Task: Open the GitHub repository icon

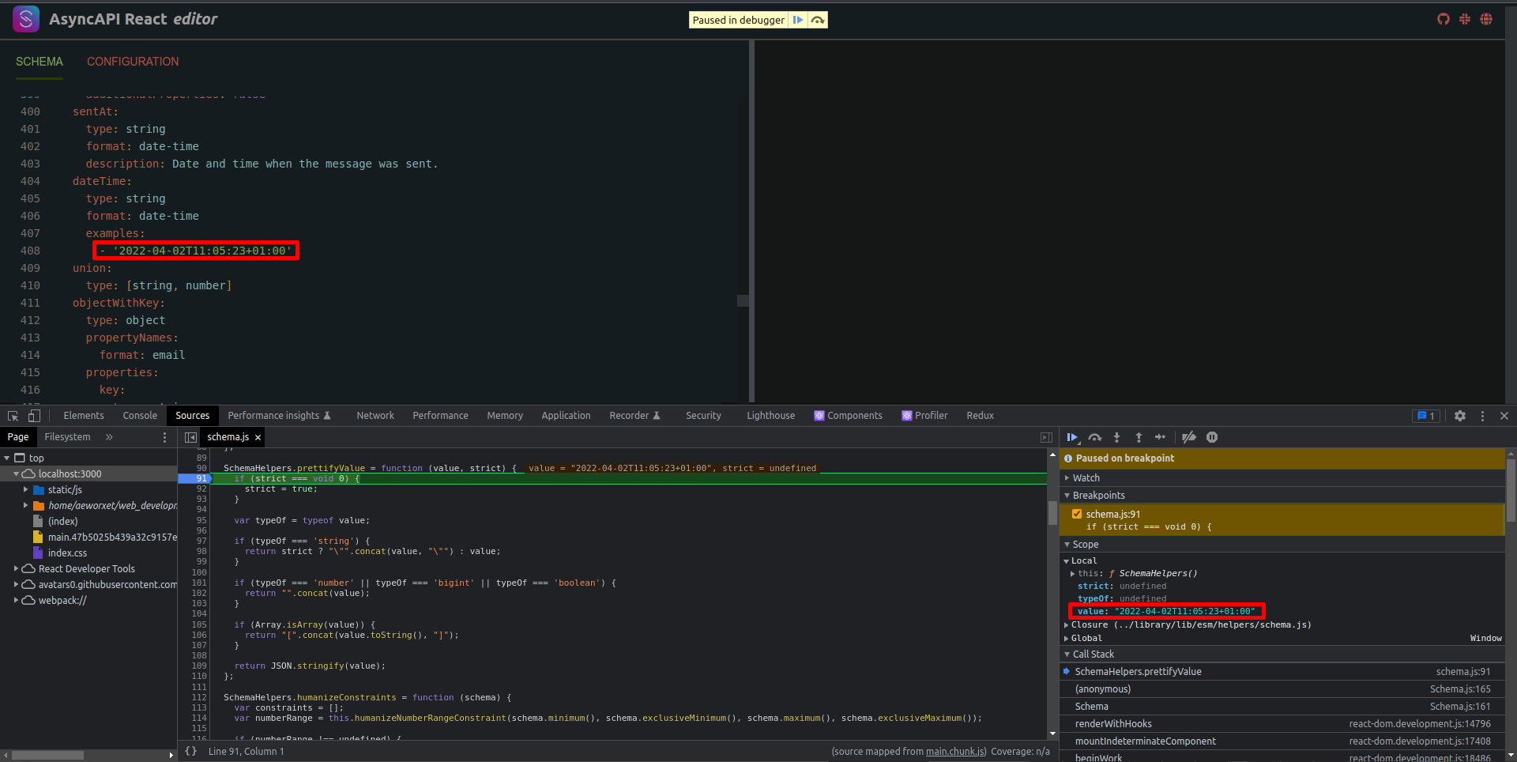Action: [1444, 19]
